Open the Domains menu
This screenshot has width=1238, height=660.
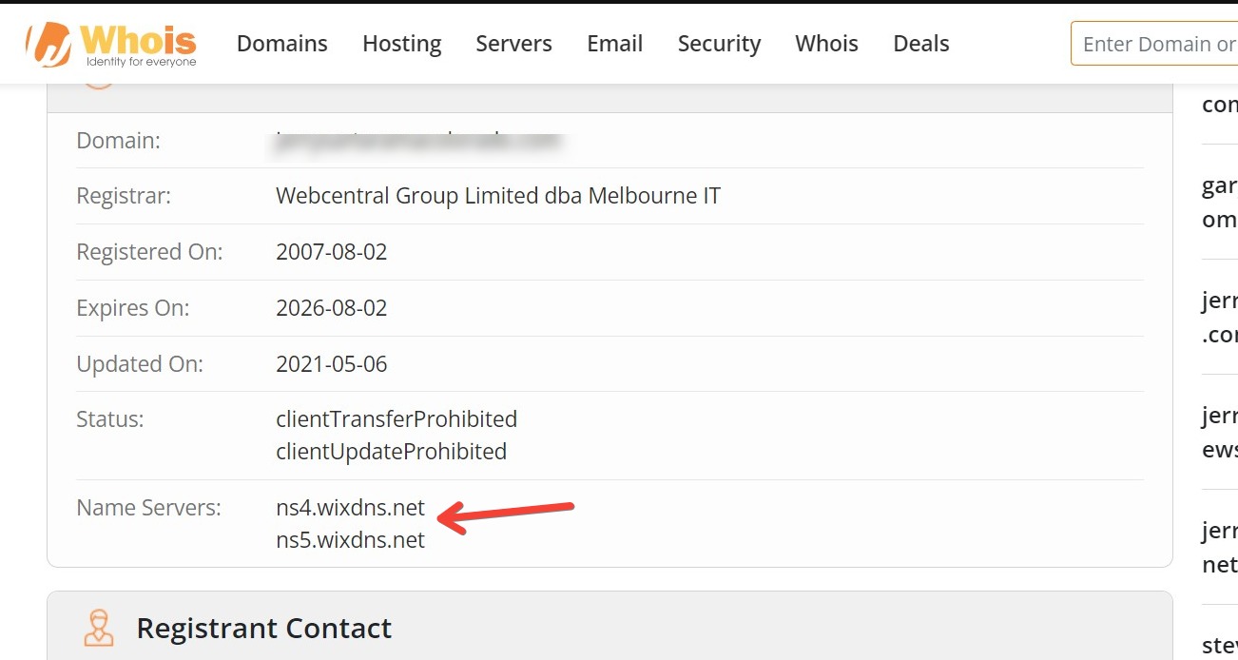click(281, 44)
